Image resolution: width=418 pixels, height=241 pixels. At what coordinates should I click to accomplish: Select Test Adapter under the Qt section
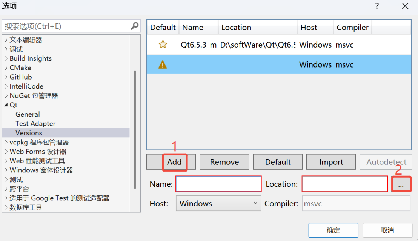coord(35,123)
